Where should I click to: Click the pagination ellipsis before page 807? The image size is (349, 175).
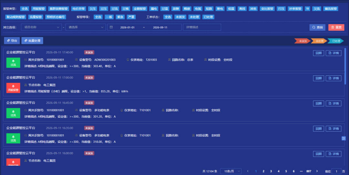pyautogui.click(x=301, y=171)
